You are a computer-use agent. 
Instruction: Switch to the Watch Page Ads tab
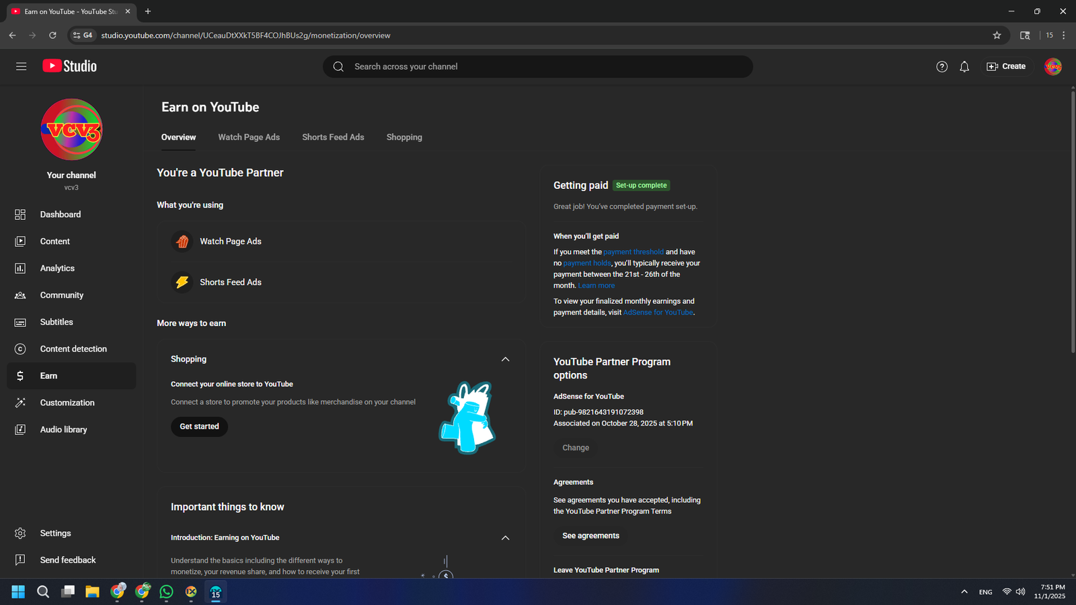tap(249, 137)
